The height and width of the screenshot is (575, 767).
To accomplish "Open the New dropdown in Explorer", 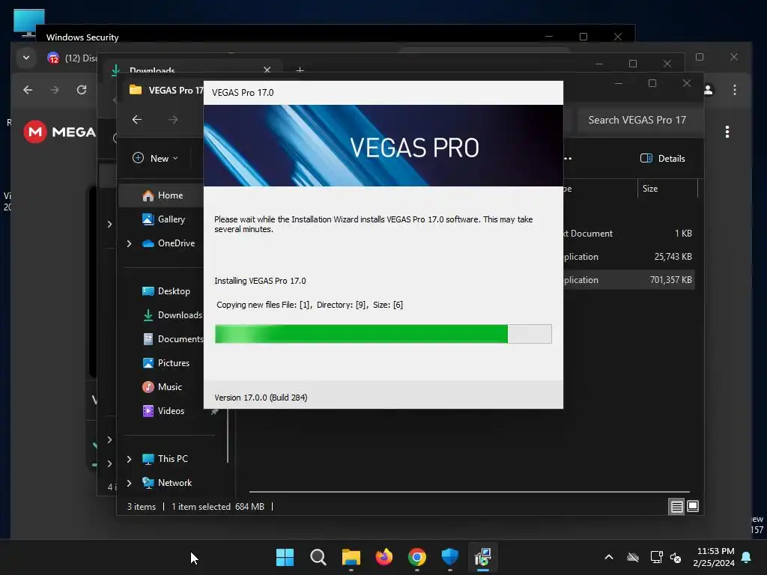I will pyautogui.click(x=155, y=158).
